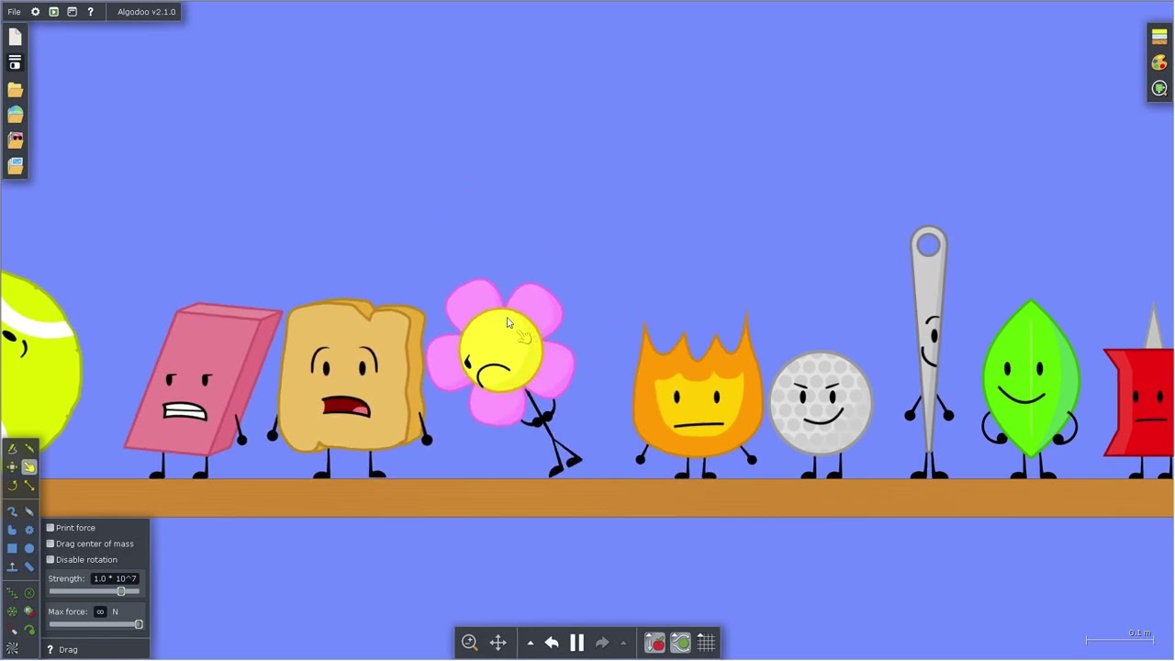1175x661 pixels.
Task: Select the Gear tool
Action: pyautogui.click(x=29, y=530)
